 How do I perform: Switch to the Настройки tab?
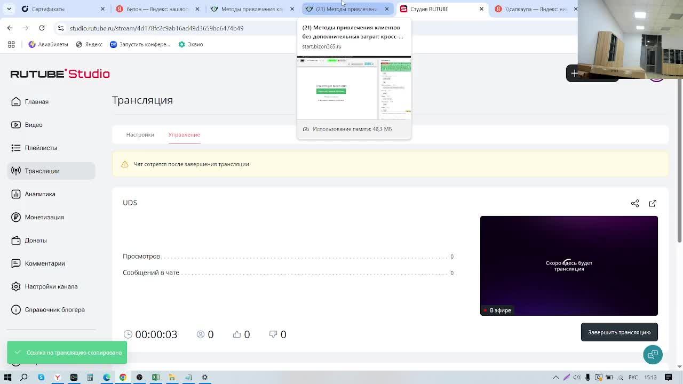[140, 134]
